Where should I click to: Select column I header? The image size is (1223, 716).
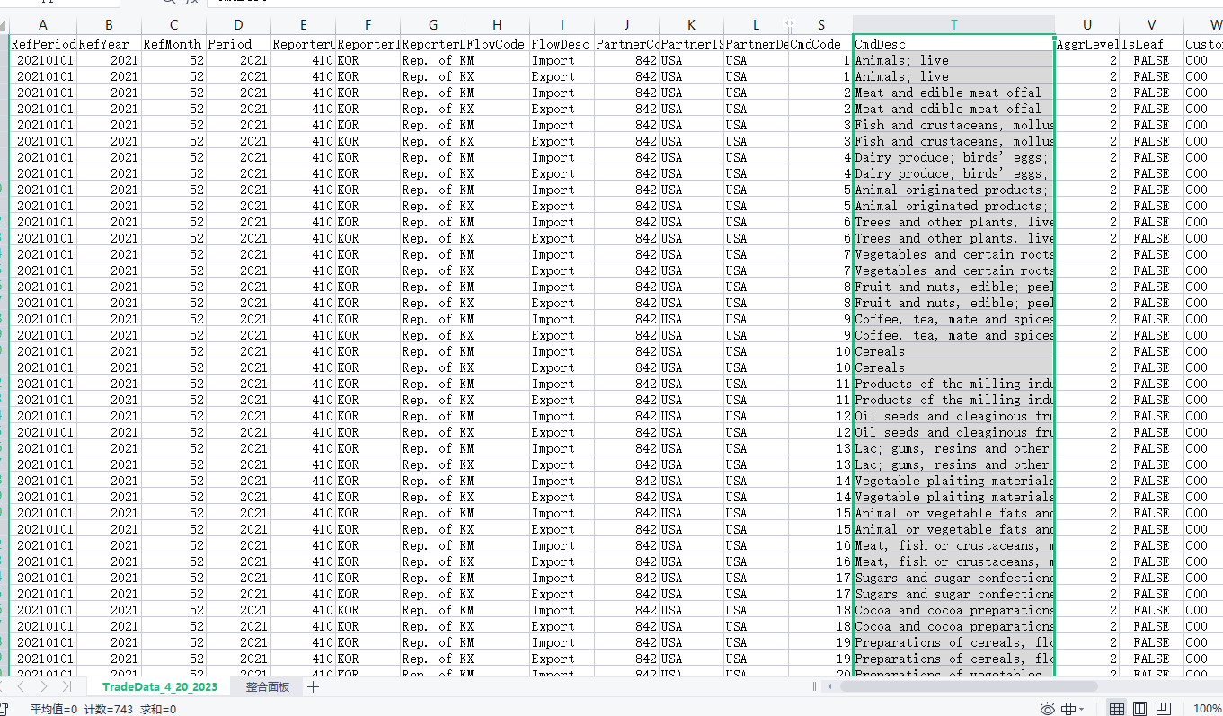point(562,25)
